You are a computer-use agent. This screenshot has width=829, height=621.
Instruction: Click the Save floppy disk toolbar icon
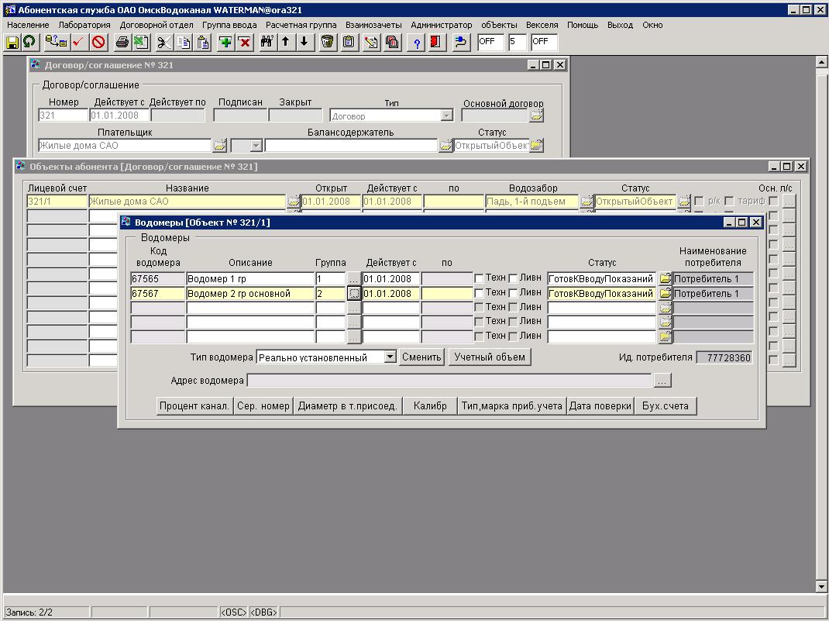coord(12,42)
